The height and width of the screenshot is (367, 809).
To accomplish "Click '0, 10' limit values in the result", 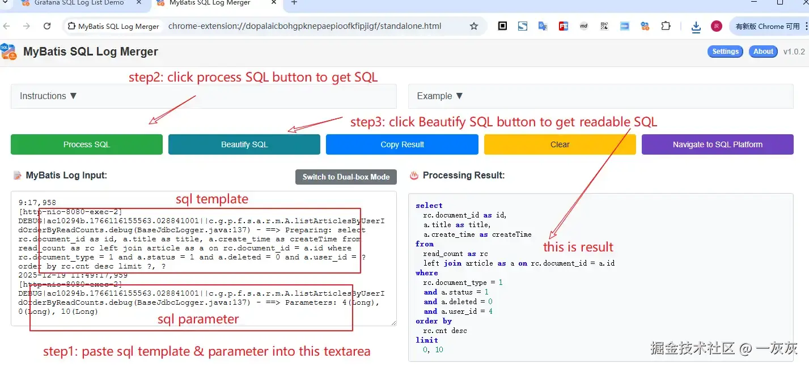I will [x=433, y=350].
